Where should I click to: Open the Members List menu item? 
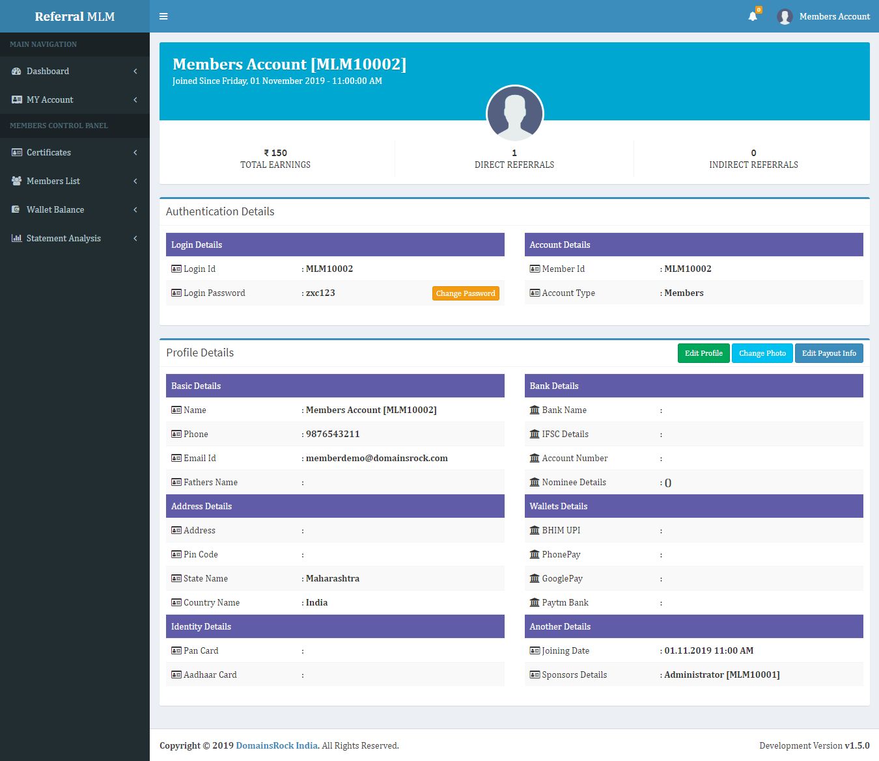click(x=75, y=181)
